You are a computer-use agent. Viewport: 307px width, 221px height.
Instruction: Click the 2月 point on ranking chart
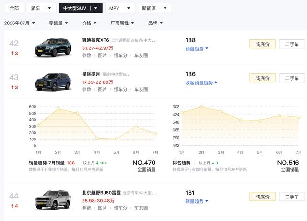coord(201,107)
